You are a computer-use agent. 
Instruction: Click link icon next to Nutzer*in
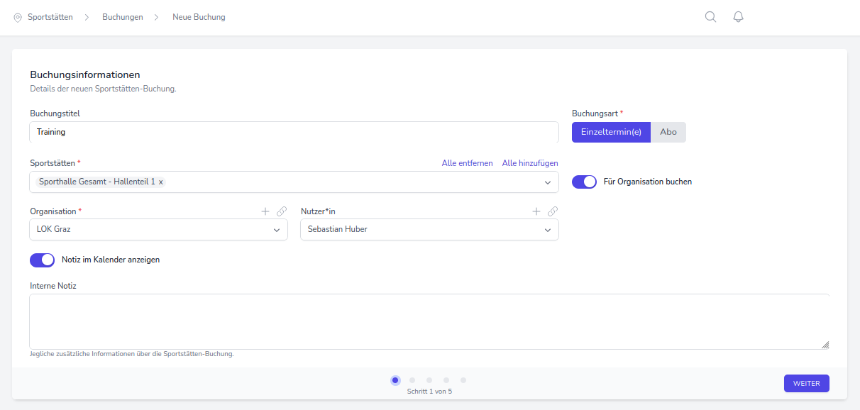pos(553,211)
